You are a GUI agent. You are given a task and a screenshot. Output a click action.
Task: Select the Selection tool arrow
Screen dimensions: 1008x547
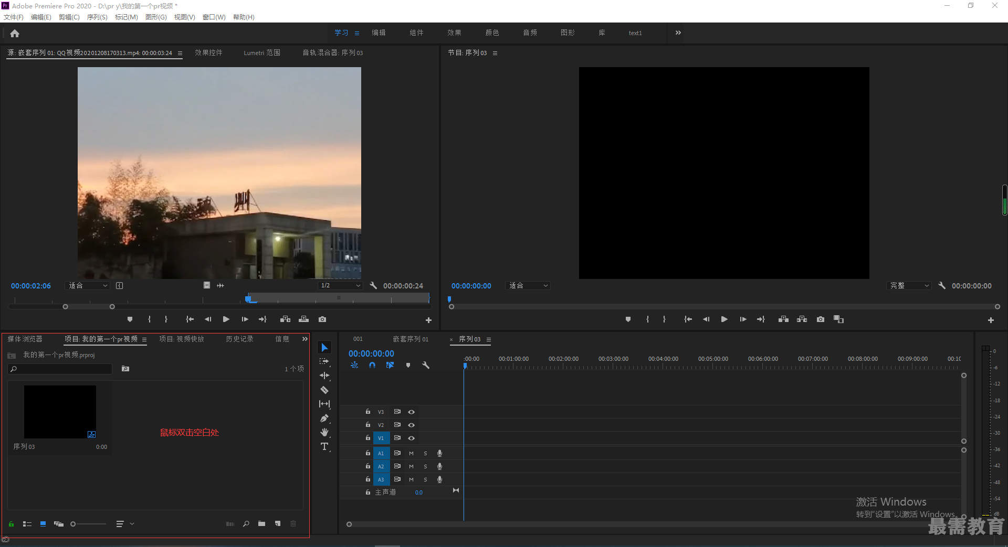click(324, 348)
